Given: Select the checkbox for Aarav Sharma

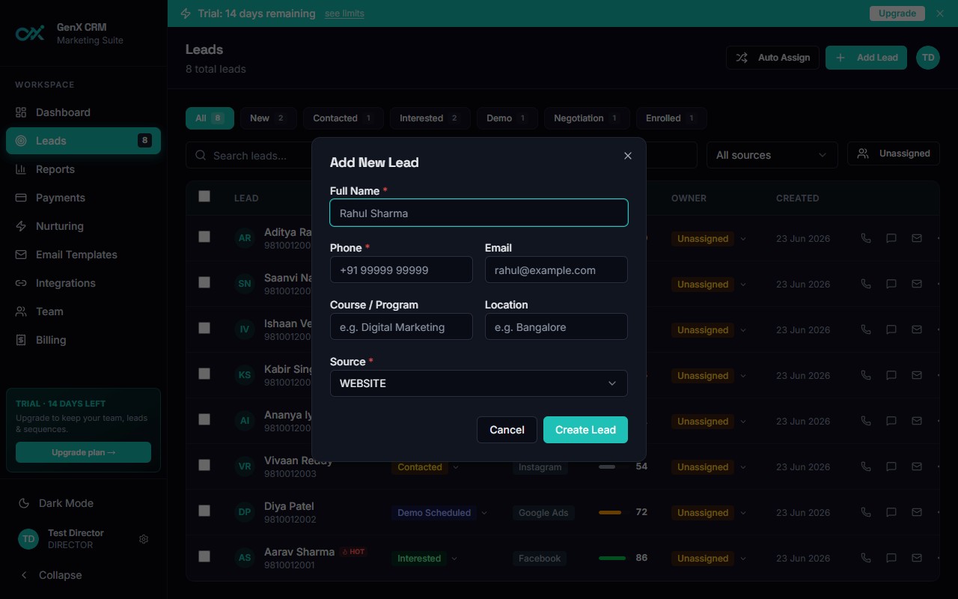Looking at the screenshot, I should [x=204, y=556].
